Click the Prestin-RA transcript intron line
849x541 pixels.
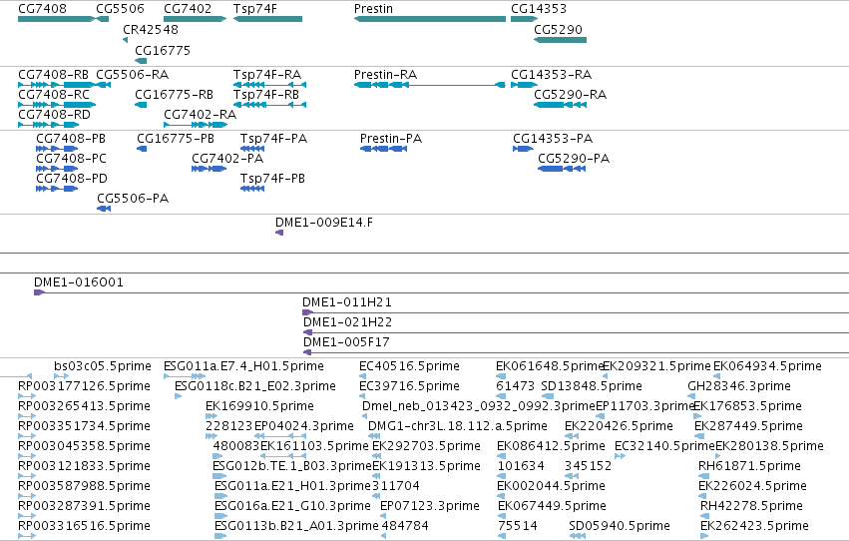(x=452, y=85)
